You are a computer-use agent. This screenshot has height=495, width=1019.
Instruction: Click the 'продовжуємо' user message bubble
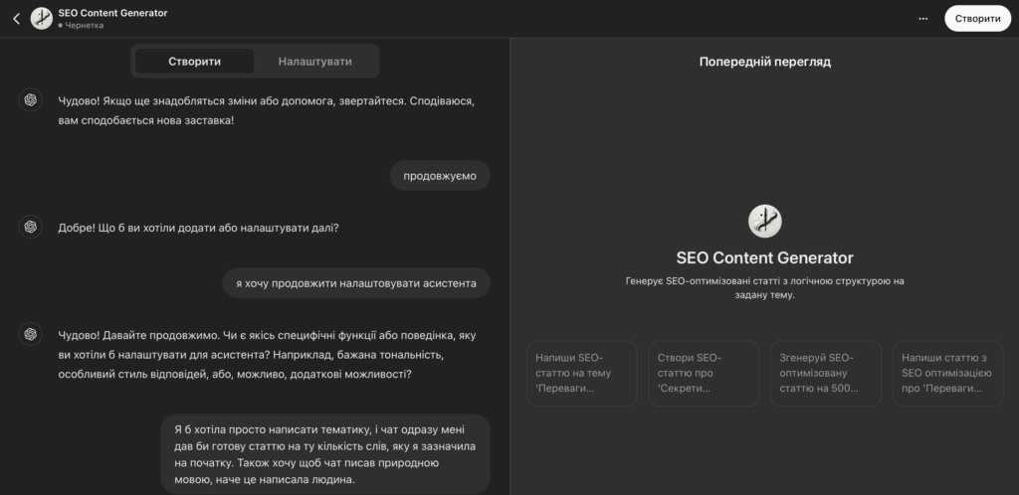click(x=440, y=176)
